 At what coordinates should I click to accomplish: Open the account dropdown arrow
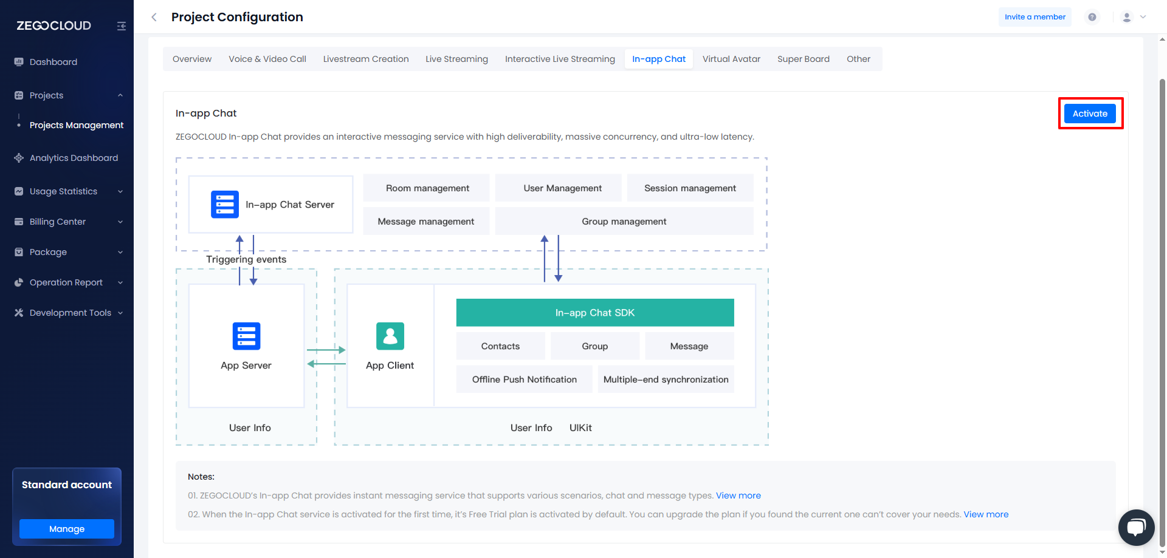click(1143, 17)
